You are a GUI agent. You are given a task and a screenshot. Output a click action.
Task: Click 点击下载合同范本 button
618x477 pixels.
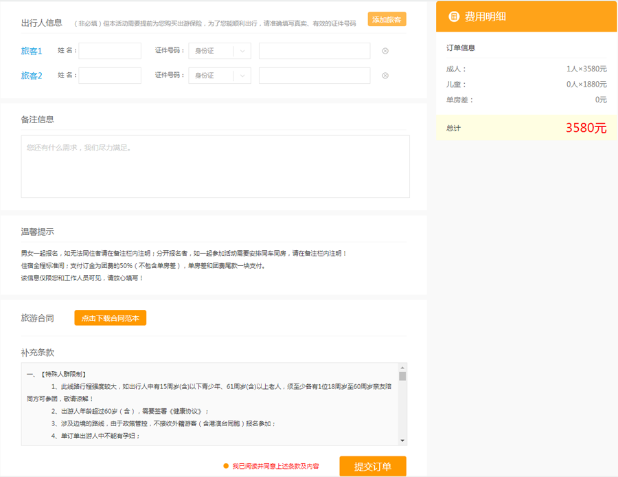click(x=111, y=318)
